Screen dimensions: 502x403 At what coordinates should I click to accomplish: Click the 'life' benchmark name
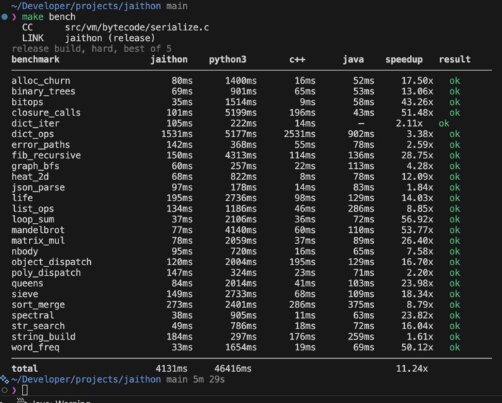click(x=22, y=198)
